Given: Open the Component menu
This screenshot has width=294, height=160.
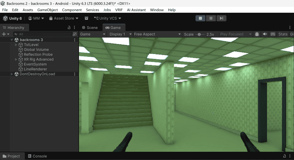Looking at the screenshot, I should 72,10.
